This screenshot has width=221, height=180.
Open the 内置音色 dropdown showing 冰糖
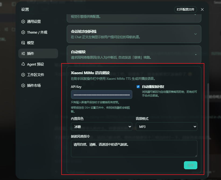pos(101,127)
